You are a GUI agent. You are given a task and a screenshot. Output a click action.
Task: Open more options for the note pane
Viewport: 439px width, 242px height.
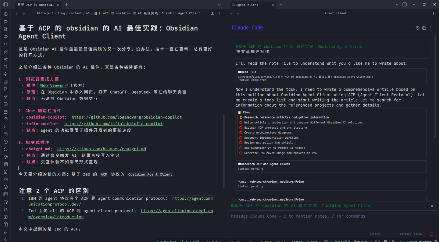[x=219, y=13]
